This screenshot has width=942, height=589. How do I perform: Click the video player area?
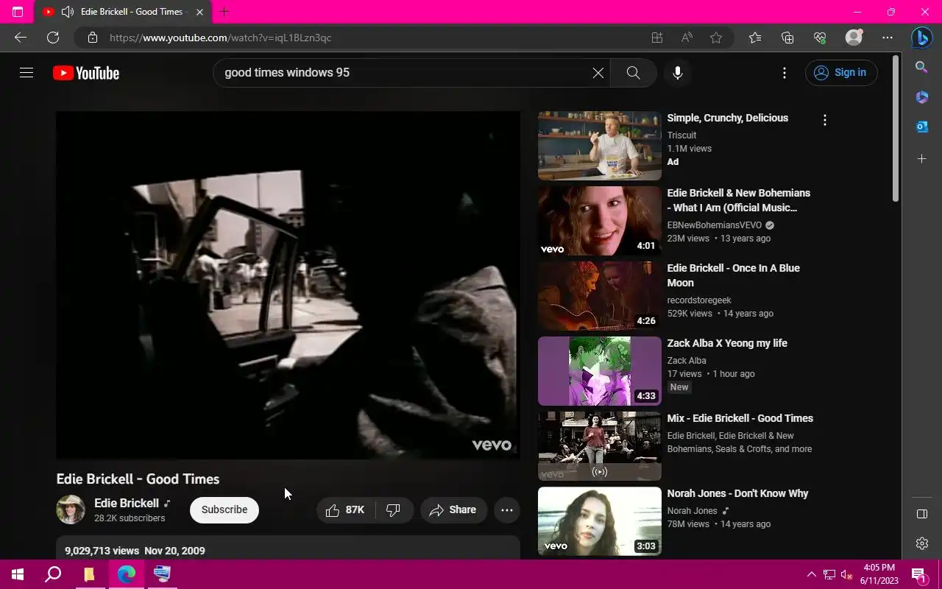coord(288,285)
